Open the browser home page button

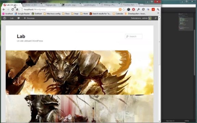[17, 10]
